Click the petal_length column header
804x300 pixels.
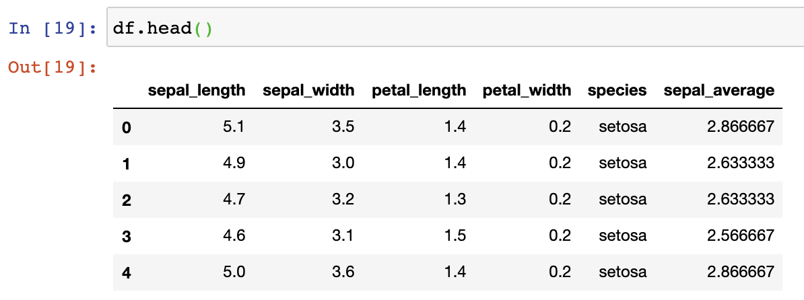click(419, 90)
